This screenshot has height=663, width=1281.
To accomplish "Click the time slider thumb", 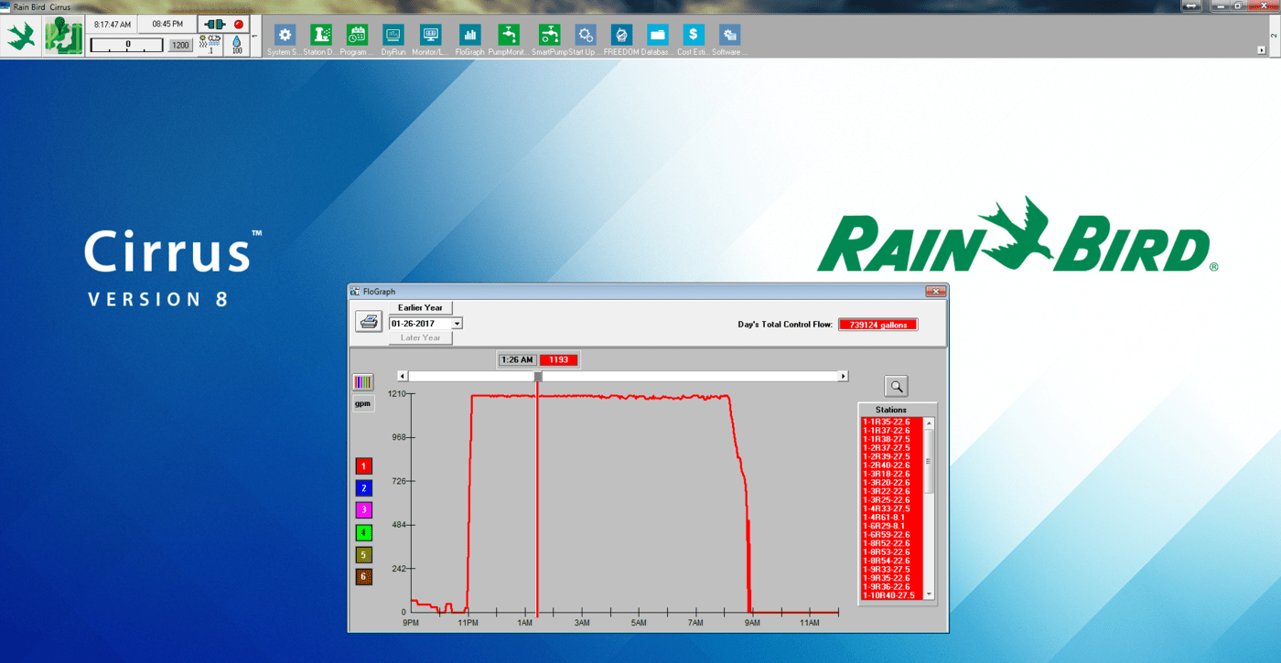I will pos(538,376).
